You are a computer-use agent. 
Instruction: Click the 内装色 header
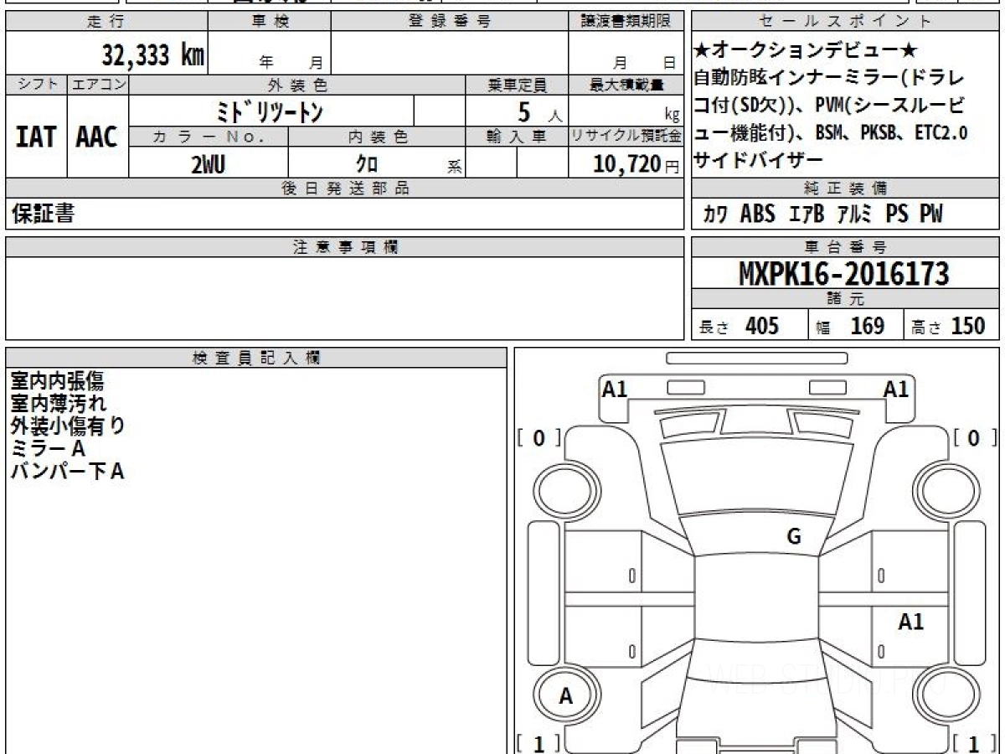pyautogui.click(x=377, y=136)
